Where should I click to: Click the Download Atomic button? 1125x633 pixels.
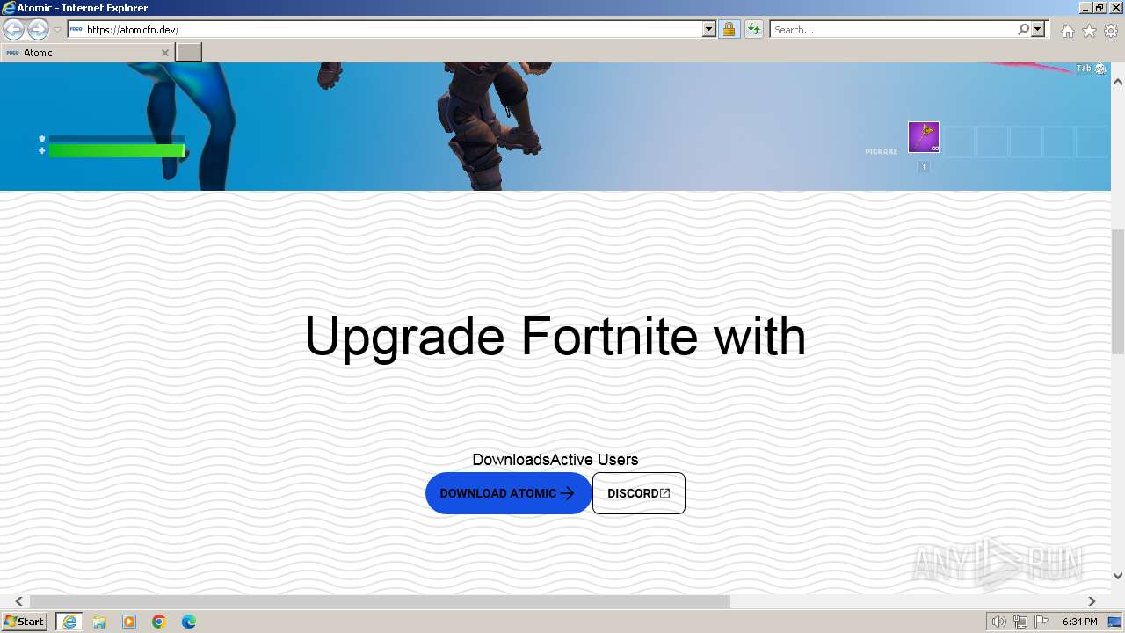pos(508,493)
